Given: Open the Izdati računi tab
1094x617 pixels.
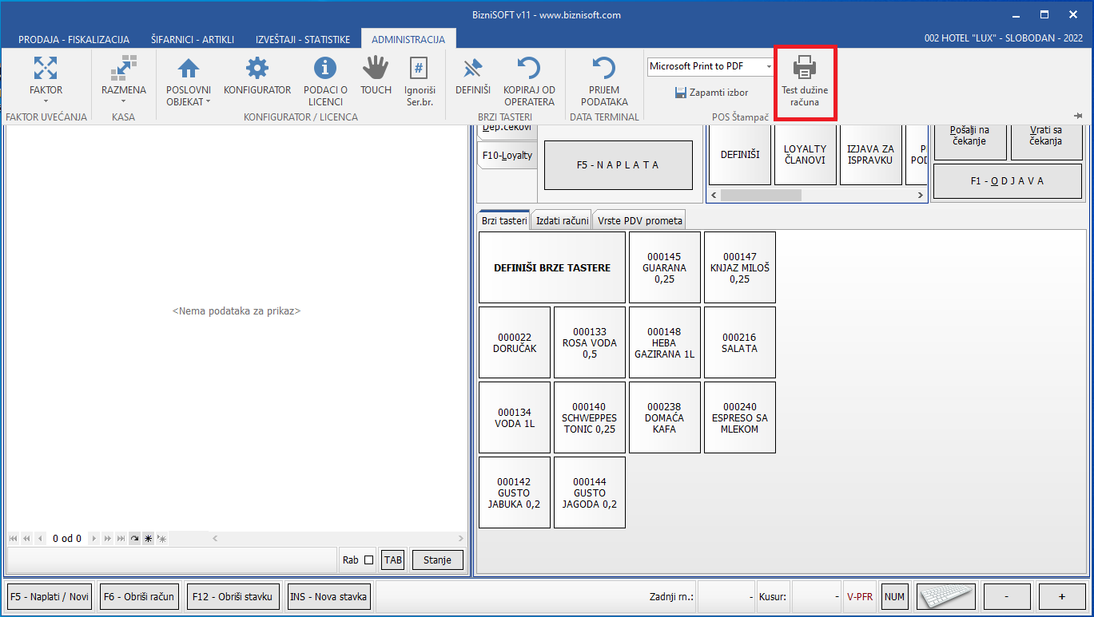Looking at the screenshot, I should click(x=563, y=221).
